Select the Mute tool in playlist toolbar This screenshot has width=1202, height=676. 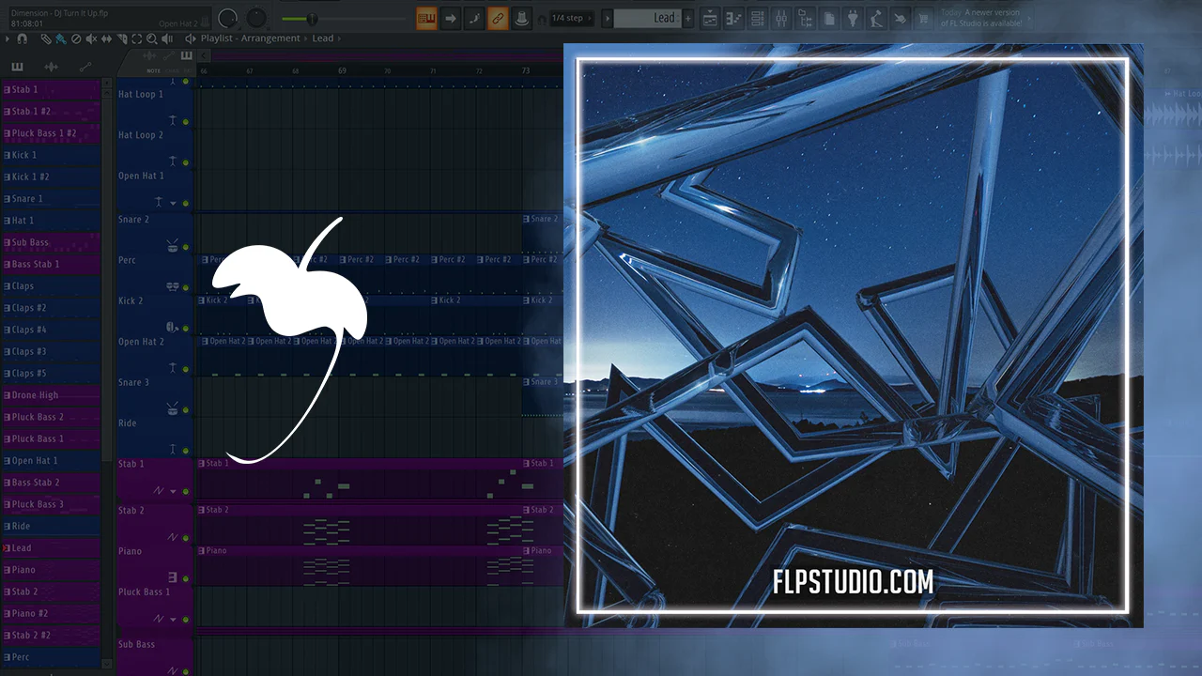tap(91, 38)
